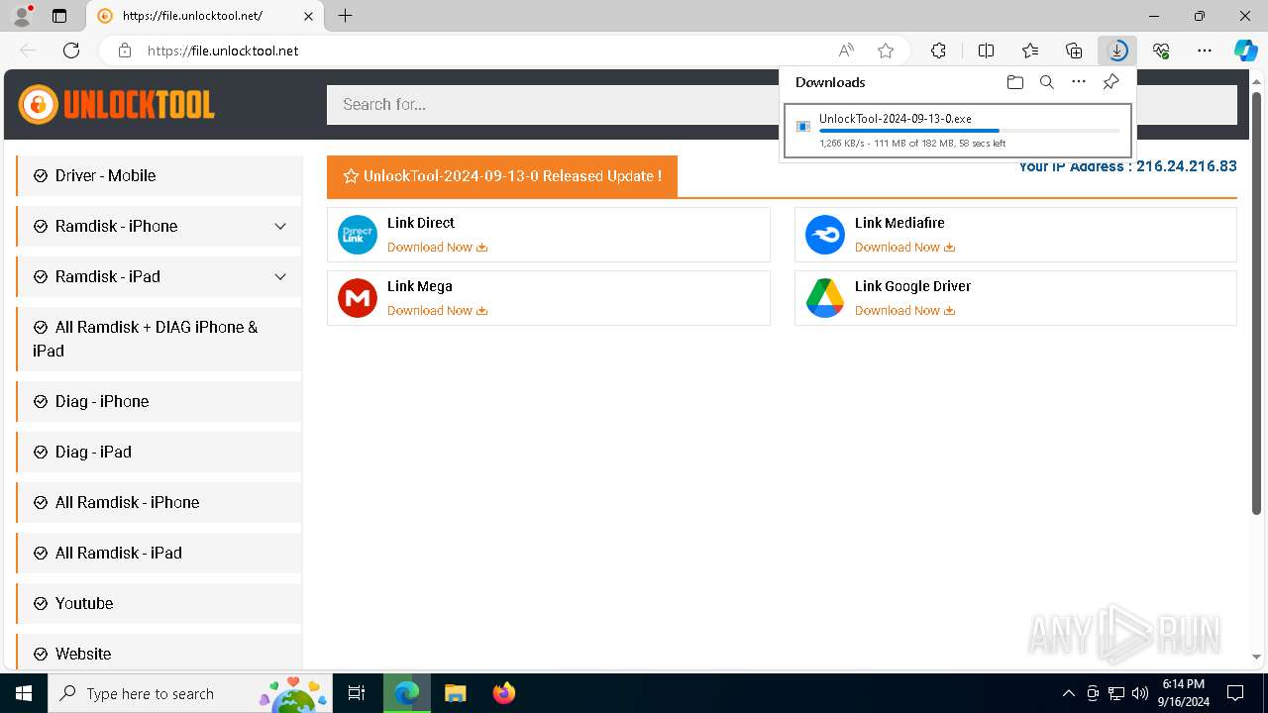Add page to favorites star icon
Image resolution: width=1268 pixels, height=713 pixels.
pos(886,51)
